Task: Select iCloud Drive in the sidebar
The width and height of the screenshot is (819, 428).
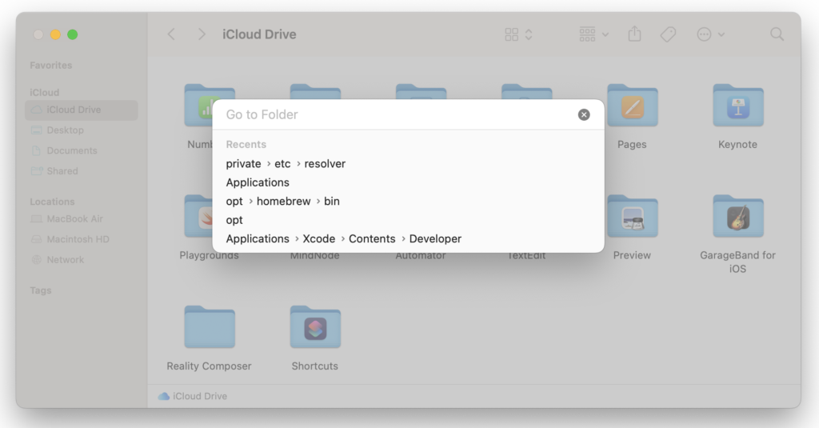Action: tap(82, 110)
